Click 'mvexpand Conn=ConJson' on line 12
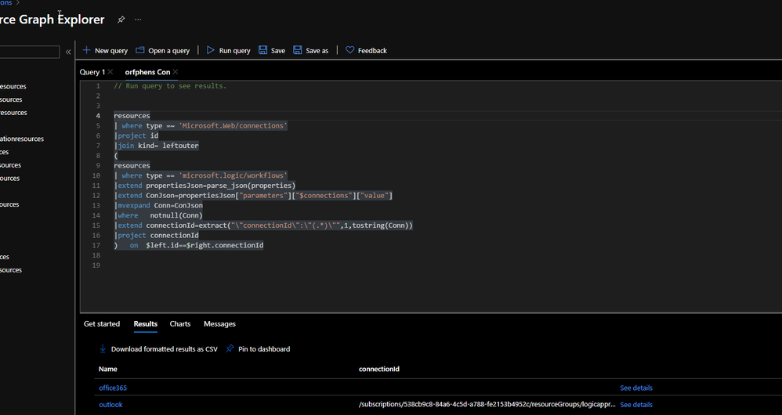The height and width of the screenshot is (415, 782). coord(160,205)
